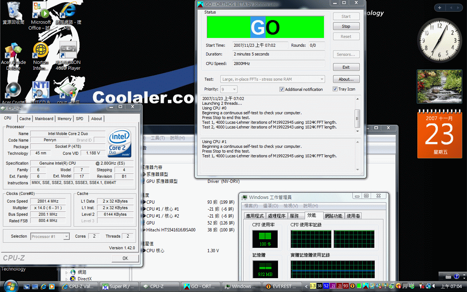Click the blue 52 temperature tray icon

click(x=326, y=286)
